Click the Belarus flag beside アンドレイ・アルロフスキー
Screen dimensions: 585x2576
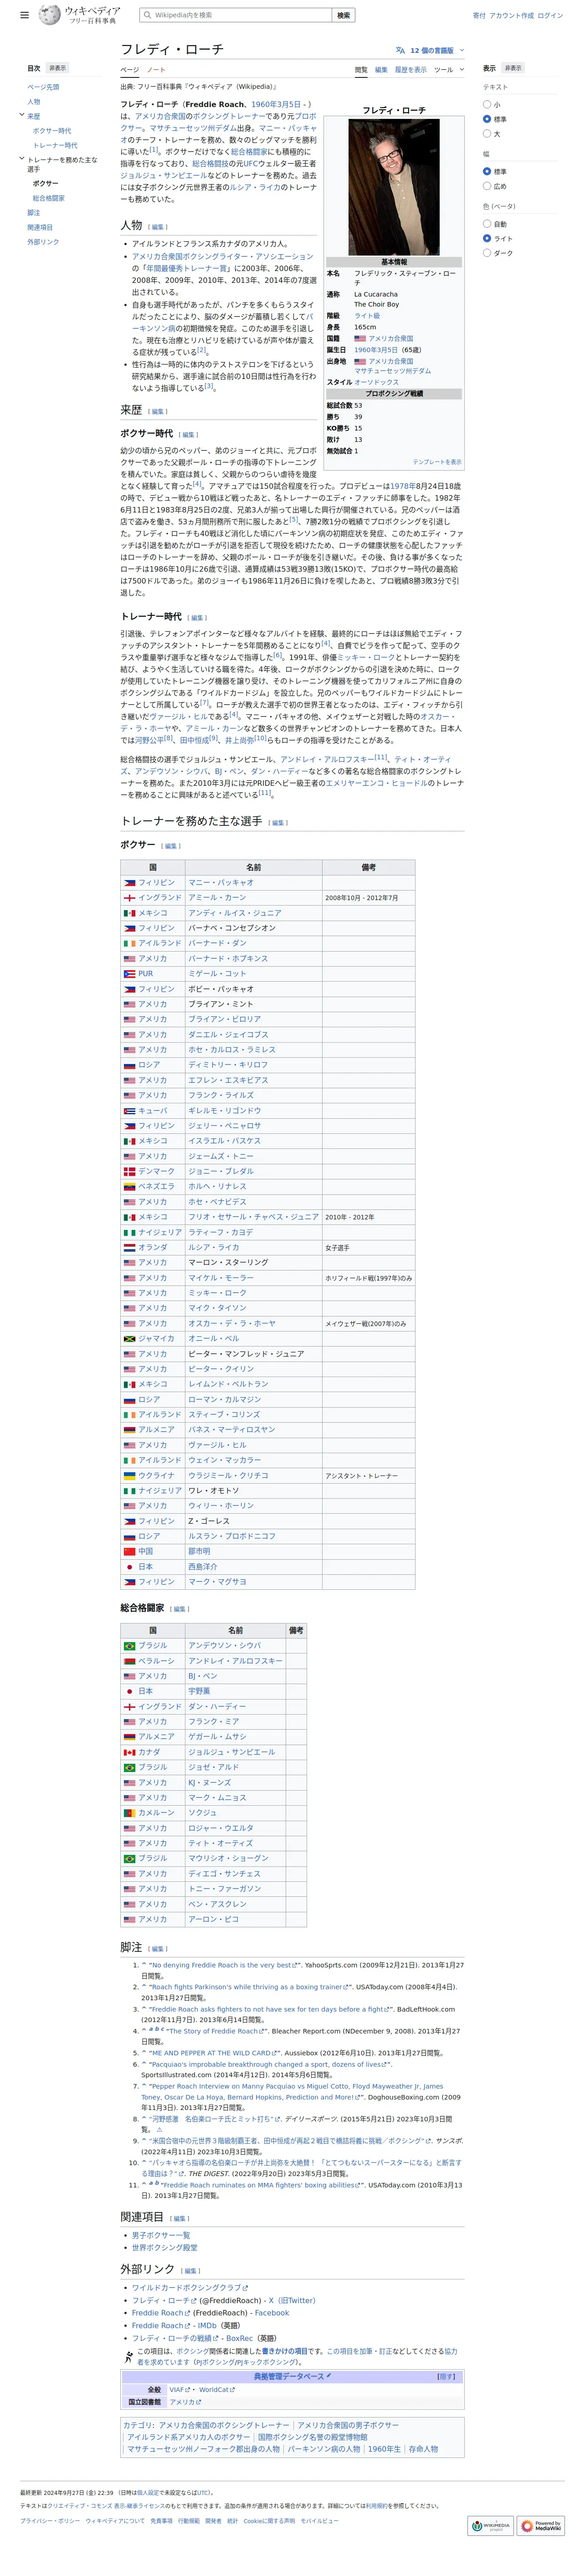[130, 1661]
